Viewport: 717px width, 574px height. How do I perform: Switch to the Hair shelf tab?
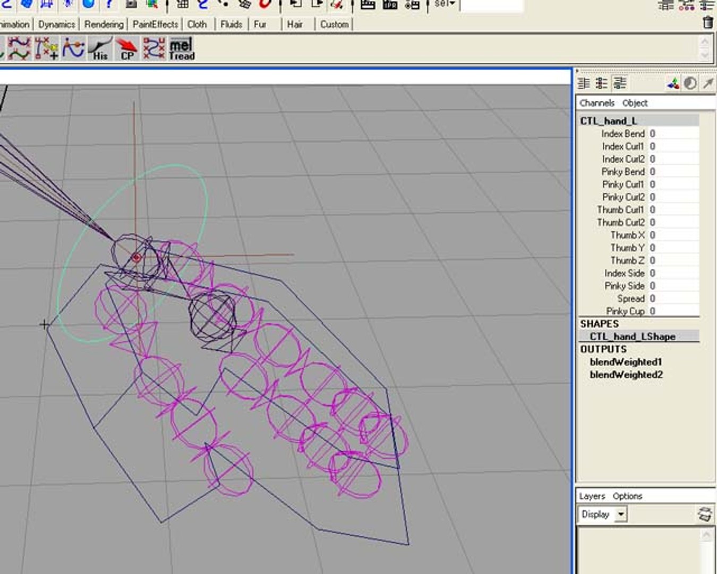point(295,24)
